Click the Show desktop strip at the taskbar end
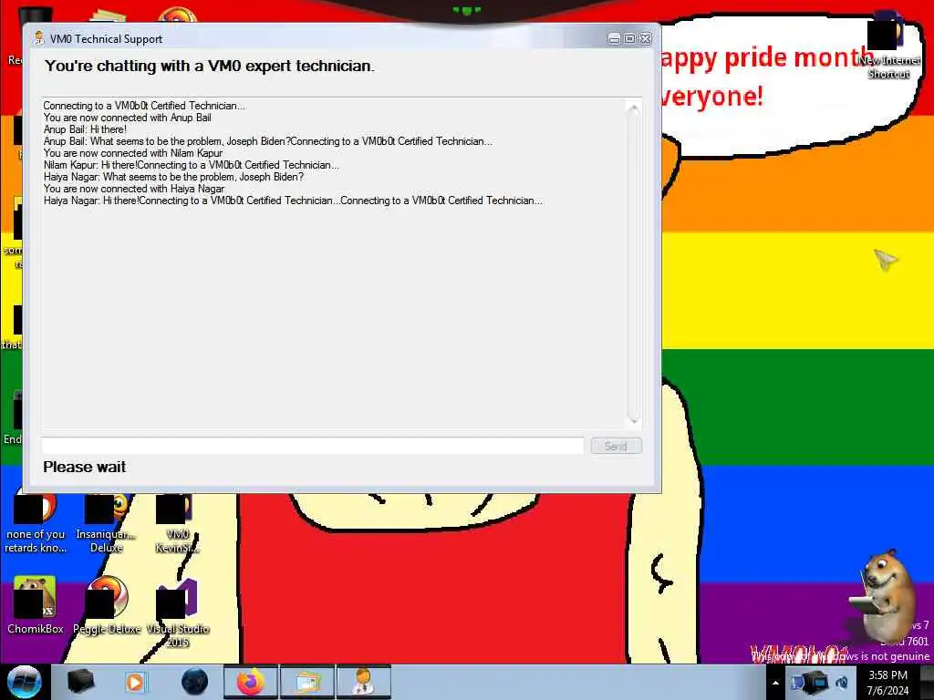 (928, 682)
